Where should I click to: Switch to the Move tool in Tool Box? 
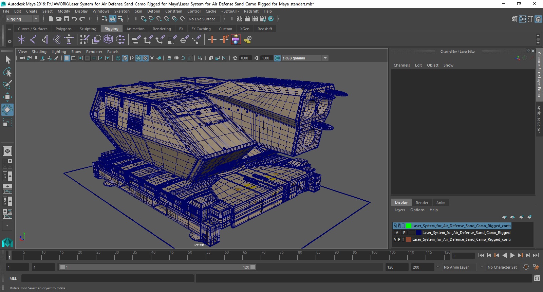click(7, 97)
